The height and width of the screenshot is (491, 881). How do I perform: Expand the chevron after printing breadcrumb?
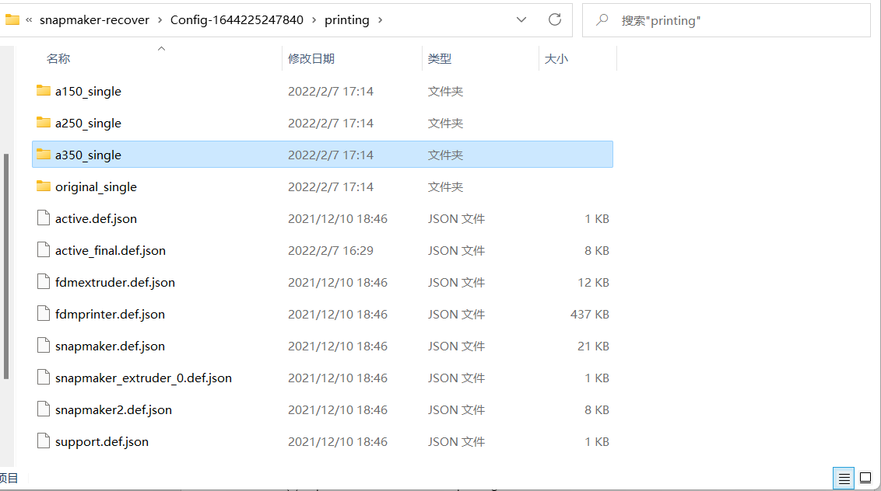click(381, 20)
